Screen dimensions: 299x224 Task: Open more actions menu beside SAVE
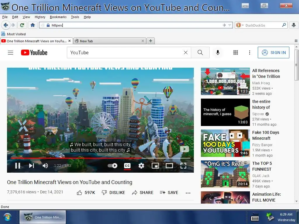coord(188,193)
